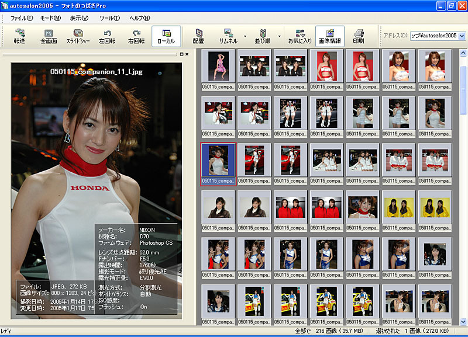Start the スライドショー slideshow
This screenshot has height=337, width=468.
click(78, 36)
